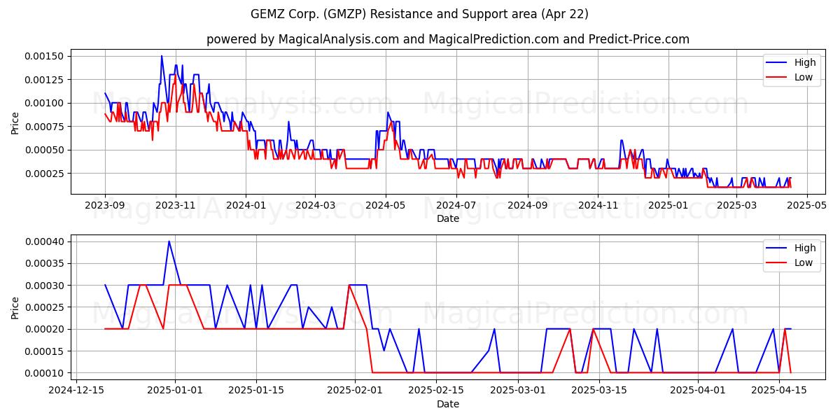The height and width of the screenshot is (420, 840).
Task: Click the '2024-01' date label on the top chart
Action: tap(246, 205)
